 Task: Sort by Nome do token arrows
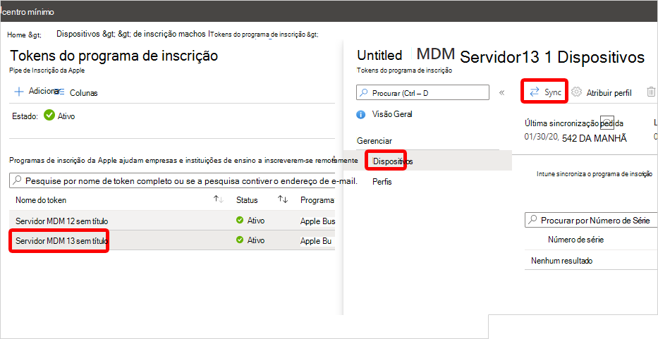tap(218, 199)
